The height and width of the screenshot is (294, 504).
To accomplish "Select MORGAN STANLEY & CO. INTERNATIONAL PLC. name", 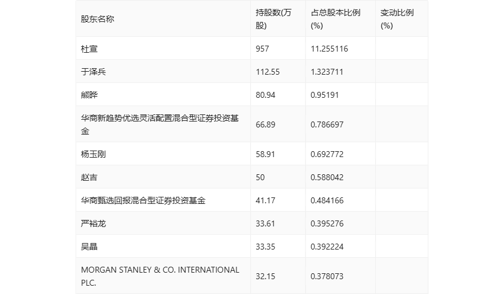I will [160, 276].
